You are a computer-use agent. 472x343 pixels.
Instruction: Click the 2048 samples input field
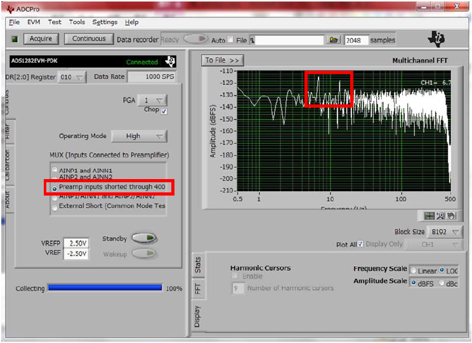(357, 41)
